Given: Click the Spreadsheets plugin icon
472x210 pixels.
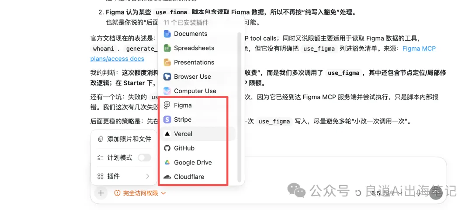Looking at the screenshot, I should pos(167,48).
